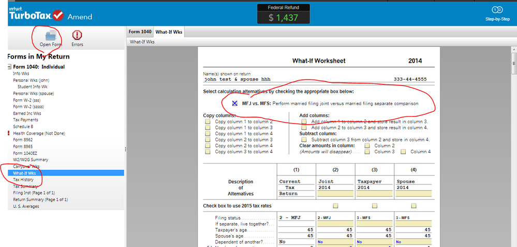
Task: Open Earned Inc Wks form
Action: pyautogui.click(x=27, y=113)
